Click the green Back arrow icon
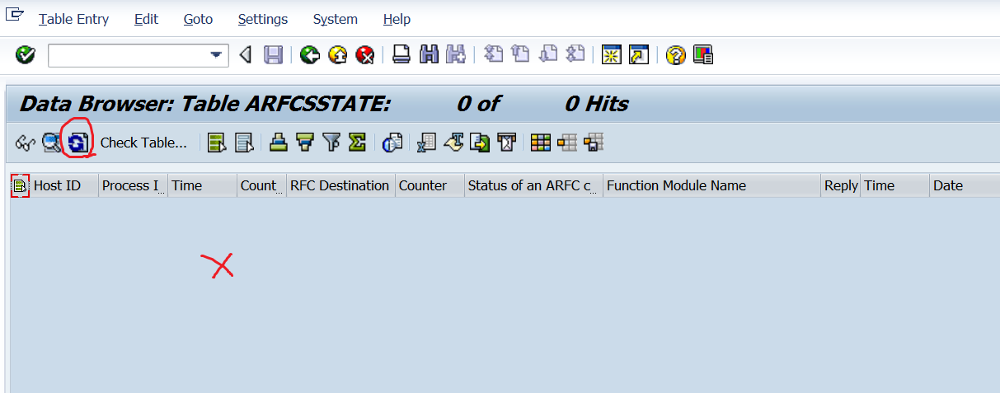 point(310,55)
